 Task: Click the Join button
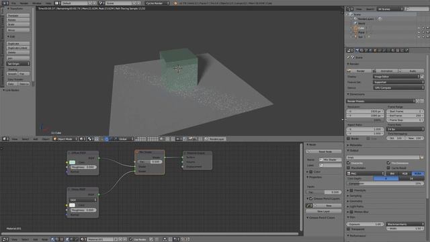(x=18, y=58)
